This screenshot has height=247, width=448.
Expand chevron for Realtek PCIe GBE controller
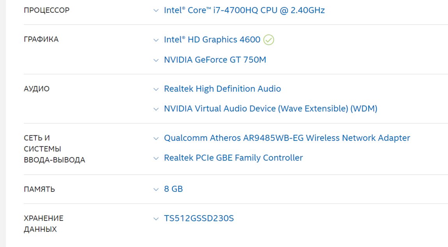156,158
